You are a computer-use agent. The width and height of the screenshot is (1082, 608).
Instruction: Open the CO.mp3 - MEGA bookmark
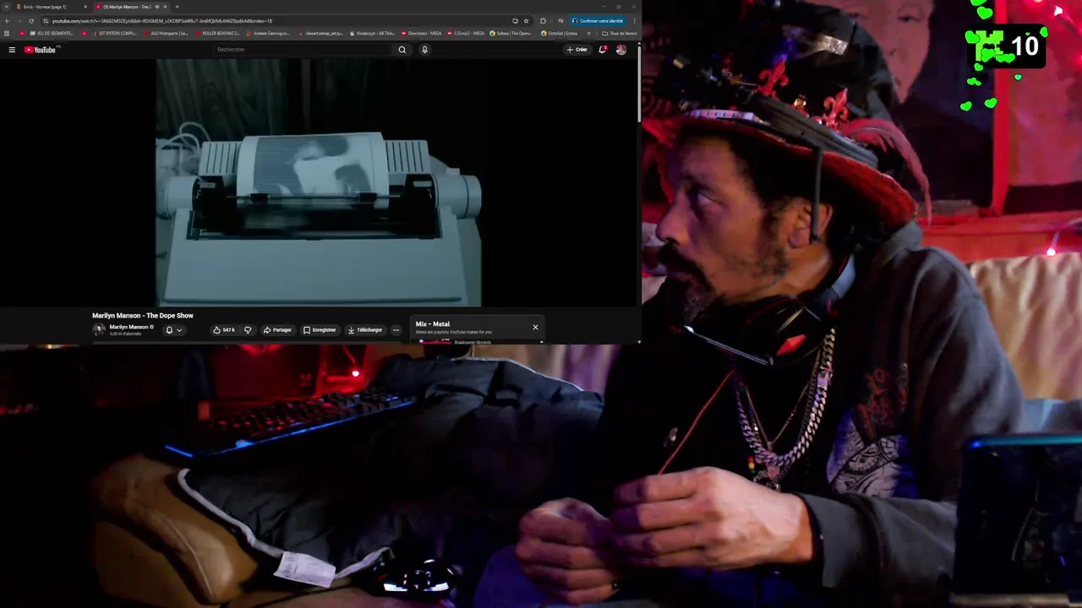466,34
